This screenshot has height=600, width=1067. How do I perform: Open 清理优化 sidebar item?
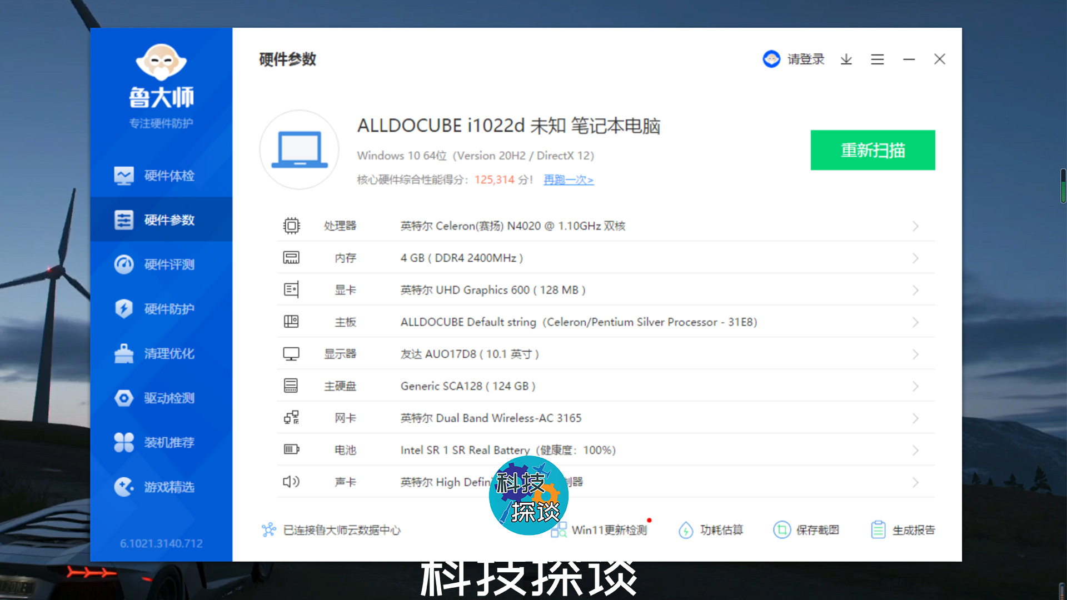tap(161, 353)
